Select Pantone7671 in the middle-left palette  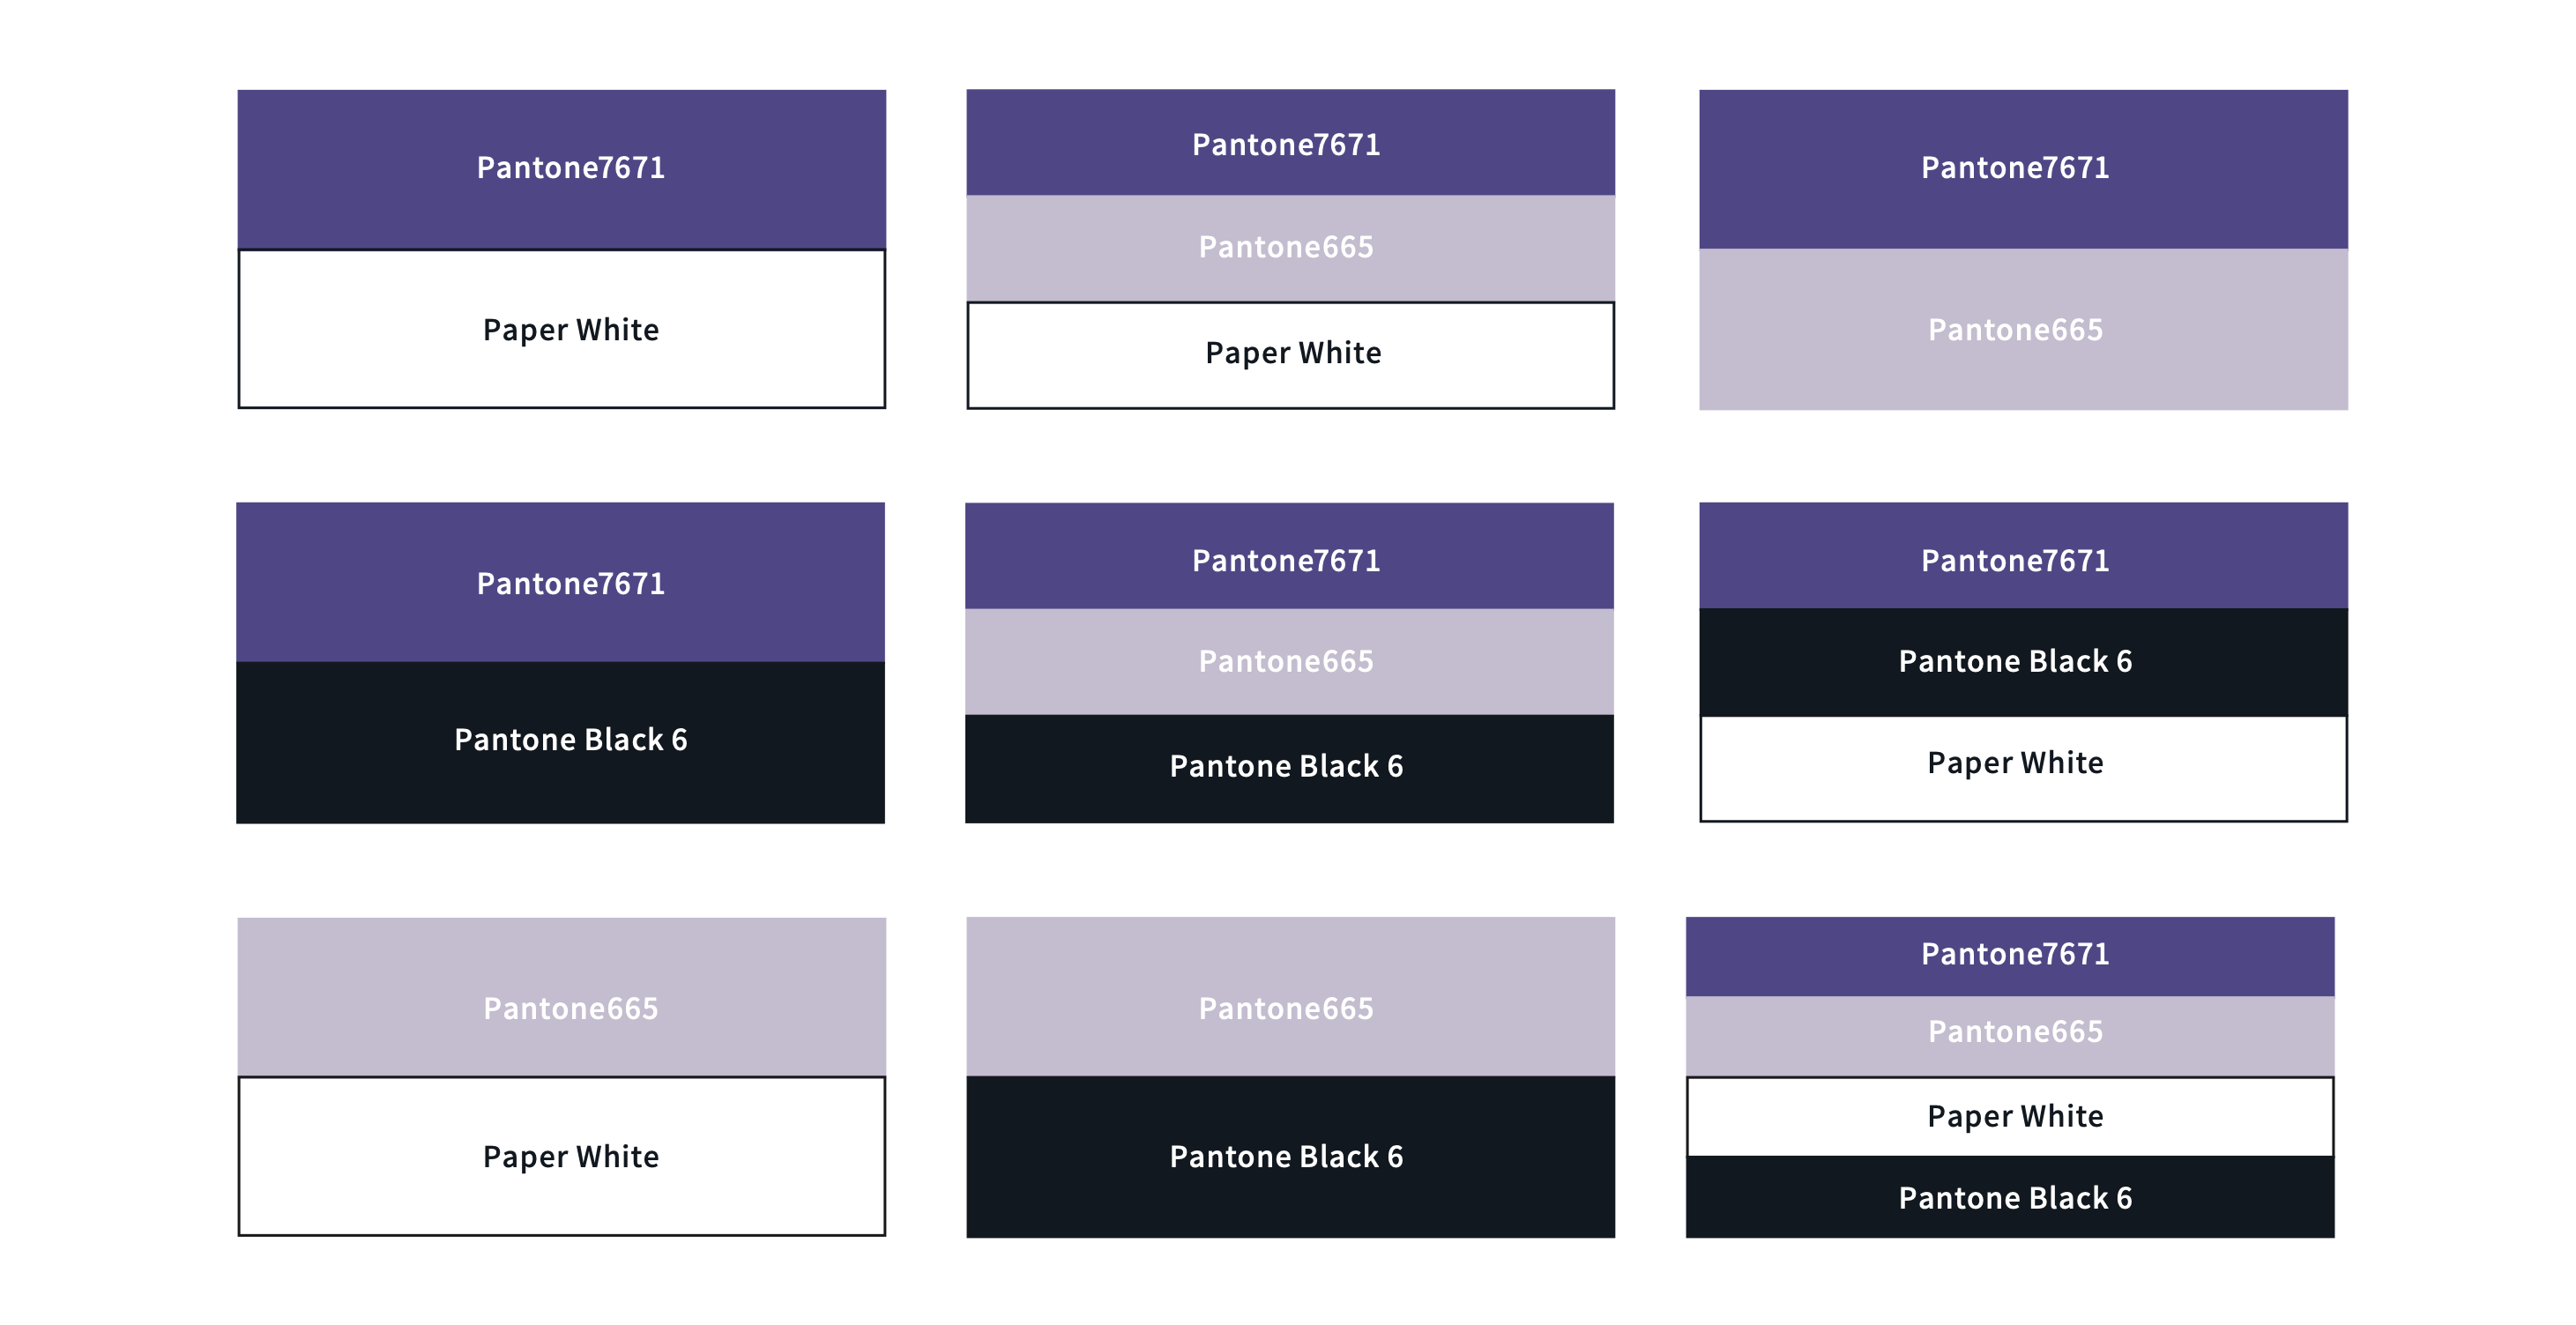560,582
